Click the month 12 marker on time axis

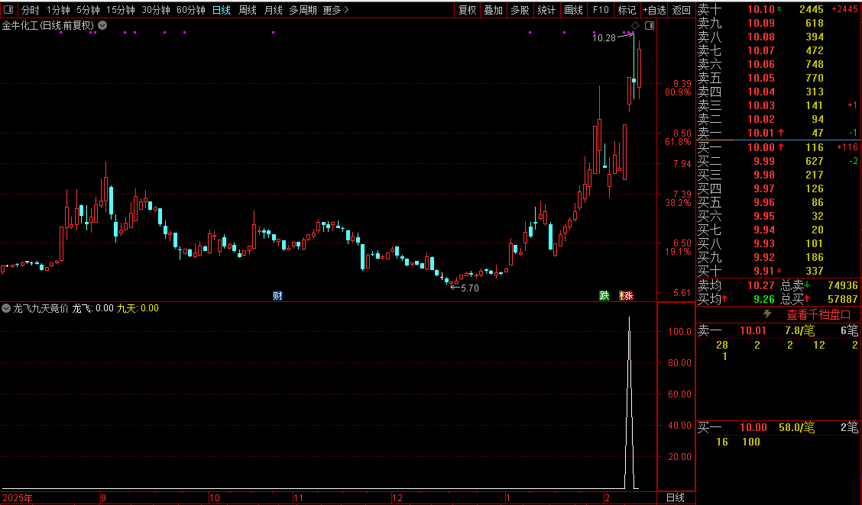click(x=397, y=498)
